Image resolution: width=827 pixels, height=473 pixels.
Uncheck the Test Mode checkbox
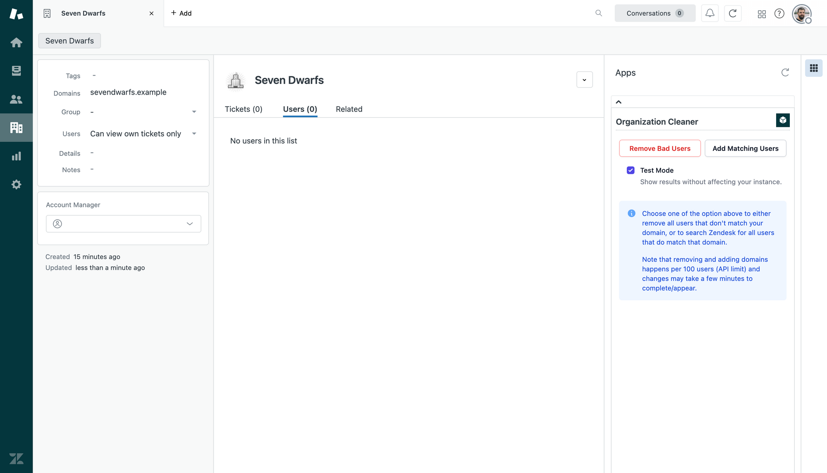(631, 170)
